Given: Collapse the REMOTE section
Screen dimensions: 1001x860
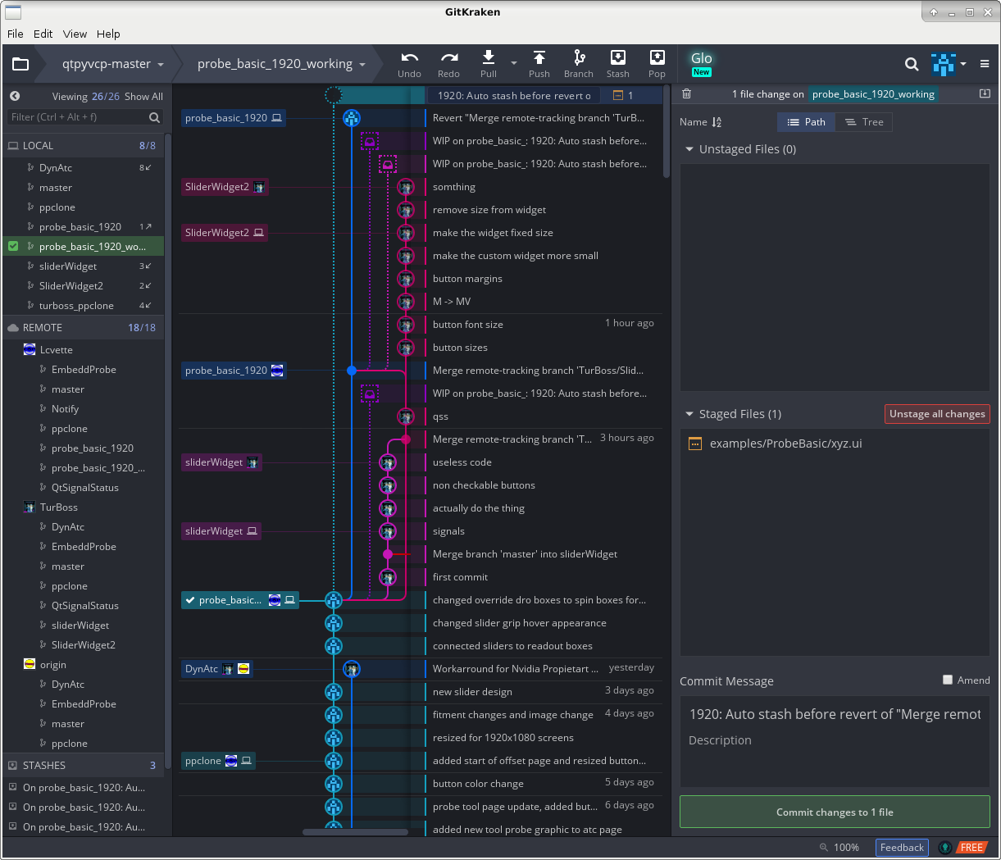Looking at the screenshot, I should (83, 327).
